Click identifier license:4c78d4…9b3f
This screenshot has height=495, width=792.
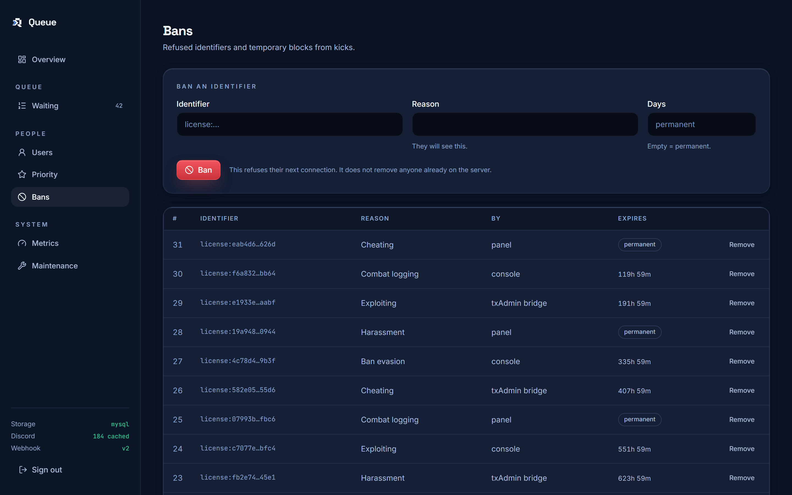pos(238,361)
